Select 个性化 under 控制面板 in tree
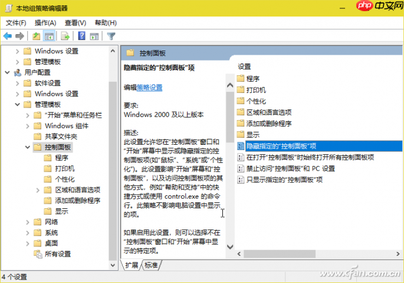The width and height of the screenshot is (404, 283). [x=65, y=179]
